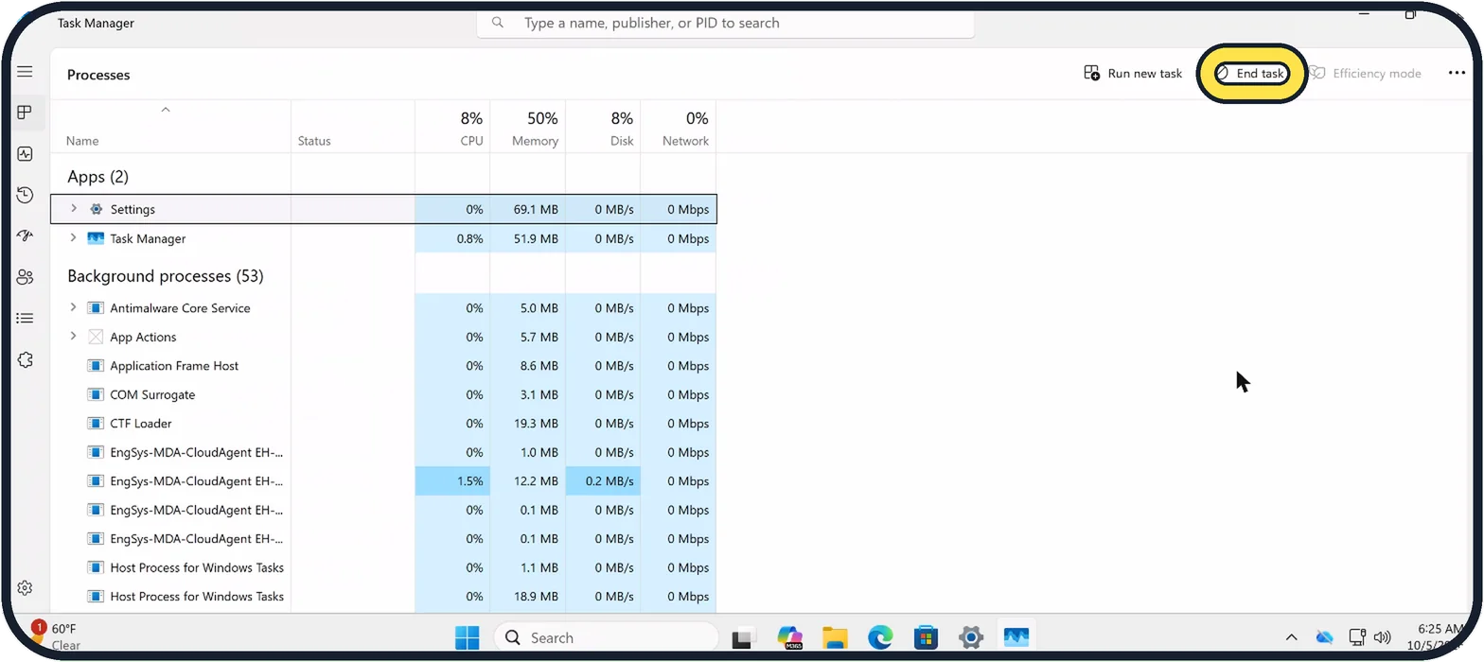Click the 3.1 MB memory cell
The image size is (1484, 662).
[x=527, y=394]
